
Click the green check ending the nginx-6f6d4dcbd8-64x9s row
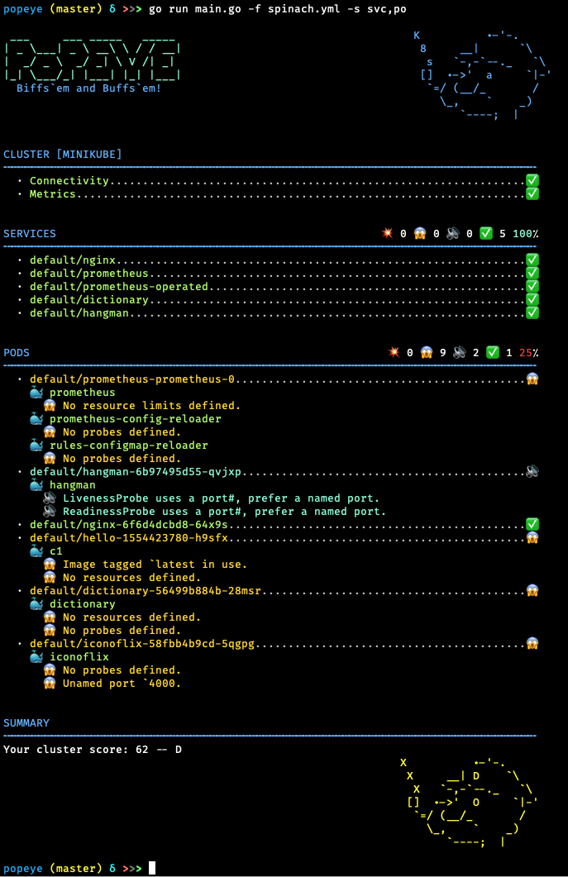point(532,524)
